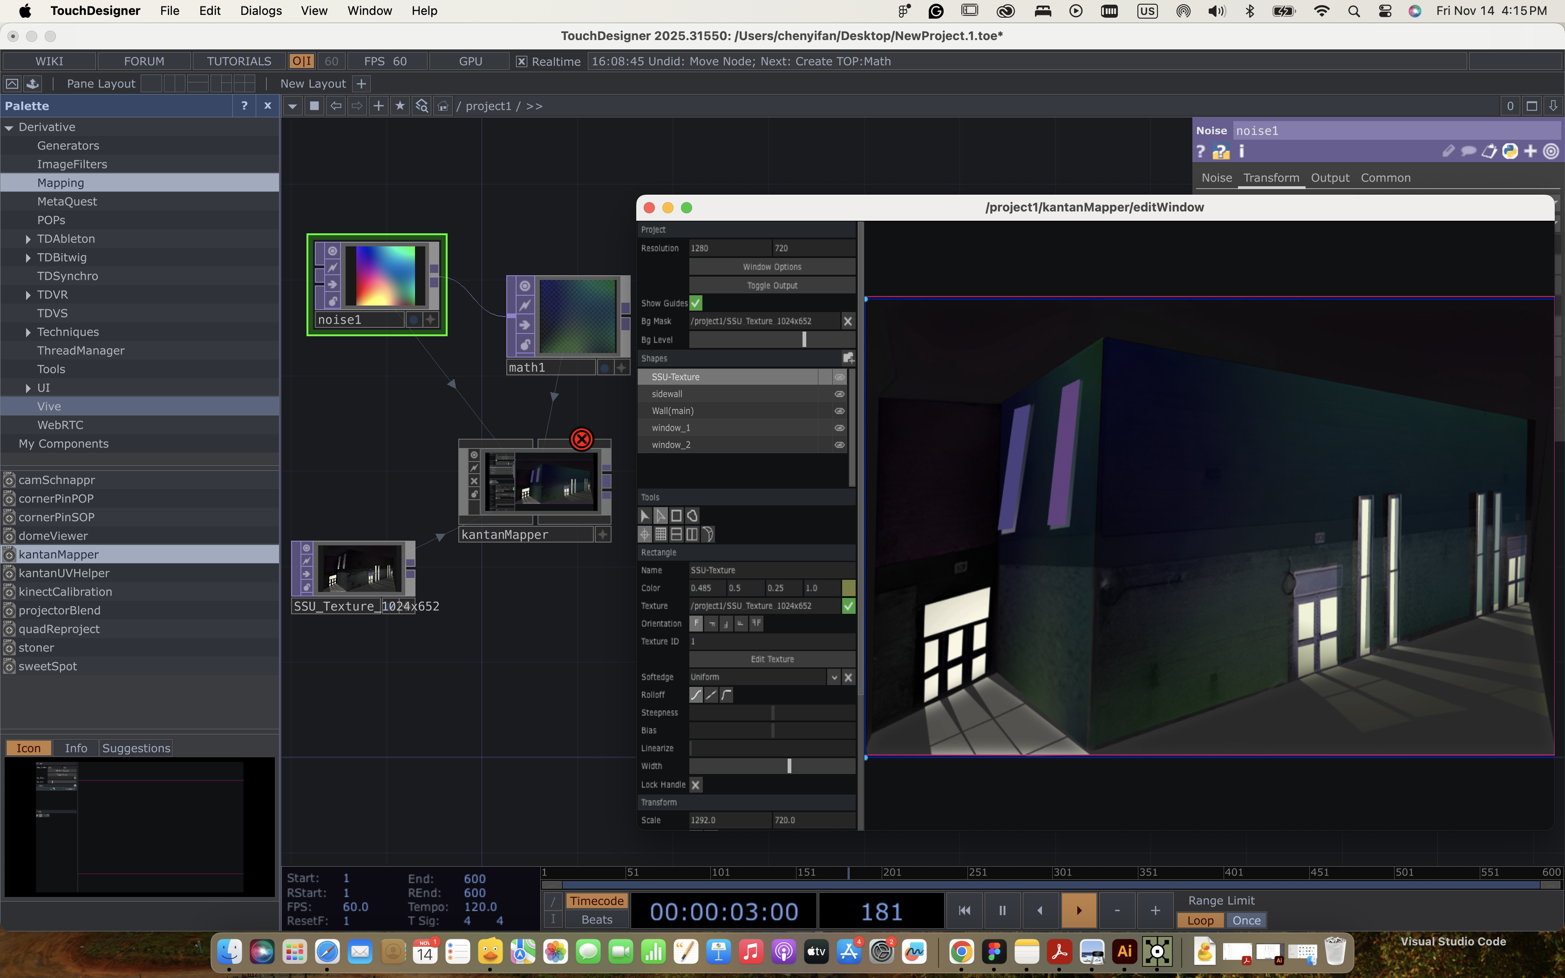
Task: Select the freeform polygon shape tool
Action: coord(692,516)
